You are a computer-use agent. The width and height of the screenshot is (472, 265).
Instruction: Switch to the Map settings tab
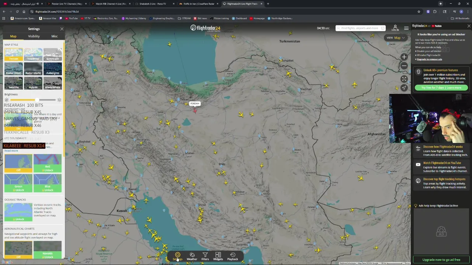pyautogui.click(x=13, y=36)
